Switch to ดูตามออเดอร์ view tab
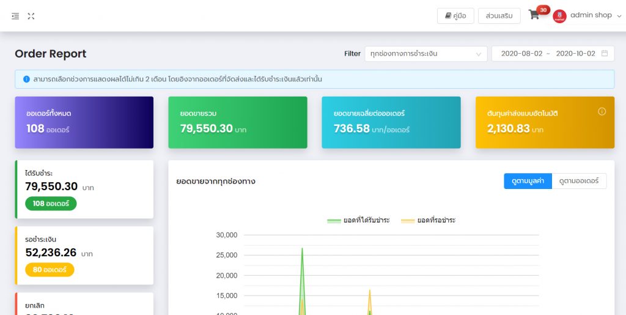This screenshot has width=626, height=315. pos(579,181)
